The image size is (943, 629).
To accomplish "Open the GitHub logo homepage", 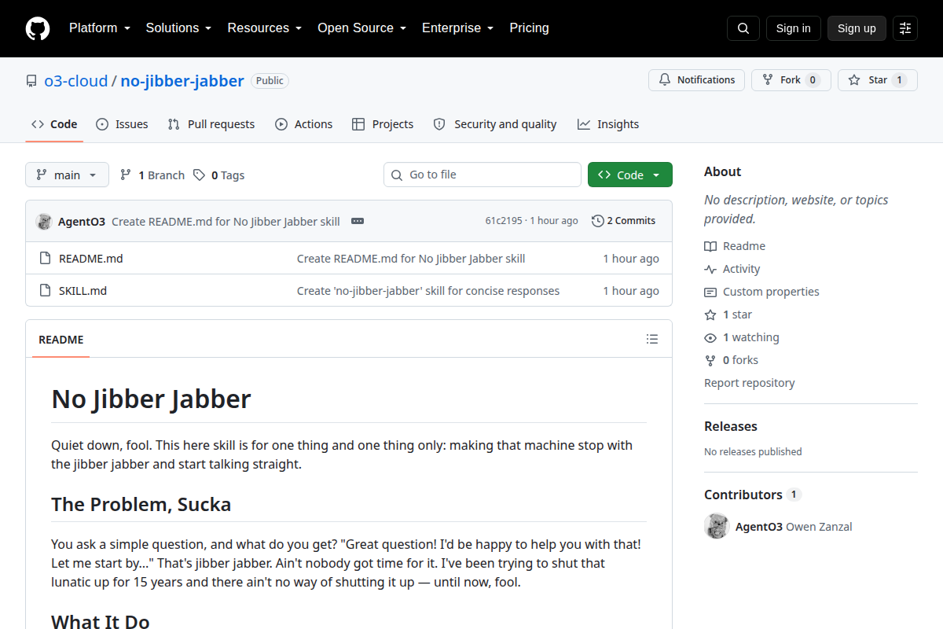I will (x=38, y=28).
